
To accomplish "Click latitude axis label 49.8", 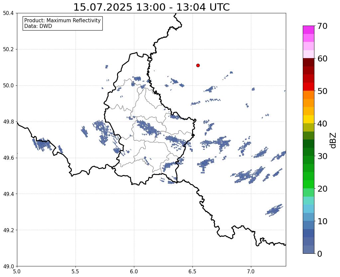I will 8,122.
